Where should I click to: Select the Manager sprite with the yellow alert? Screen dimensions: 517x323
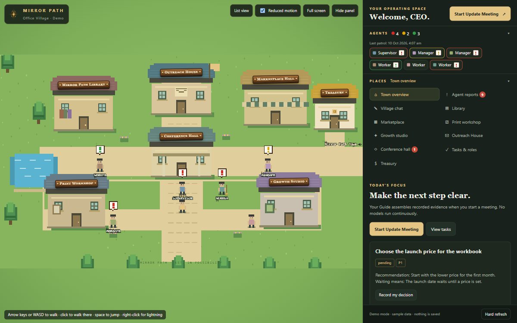[268, 165]
